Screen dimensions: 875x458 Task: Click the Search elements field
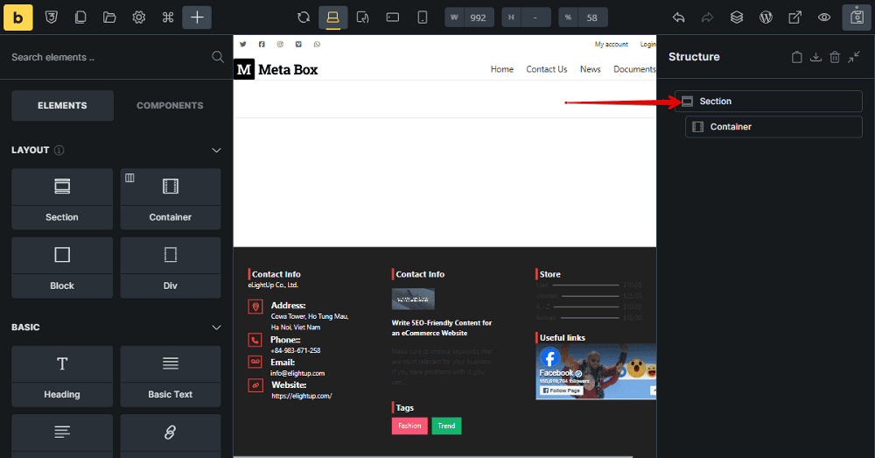pyautogui.click(x=105, y=57)
